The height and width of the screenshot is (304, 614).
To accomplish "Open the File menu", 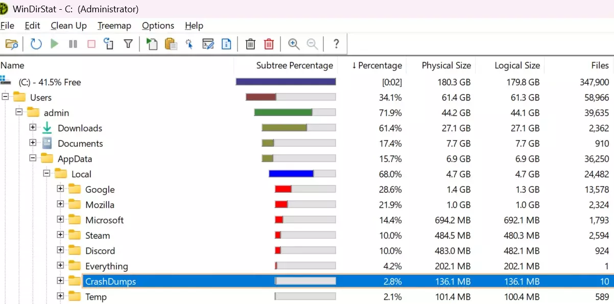I will click(x=7, y=26).
